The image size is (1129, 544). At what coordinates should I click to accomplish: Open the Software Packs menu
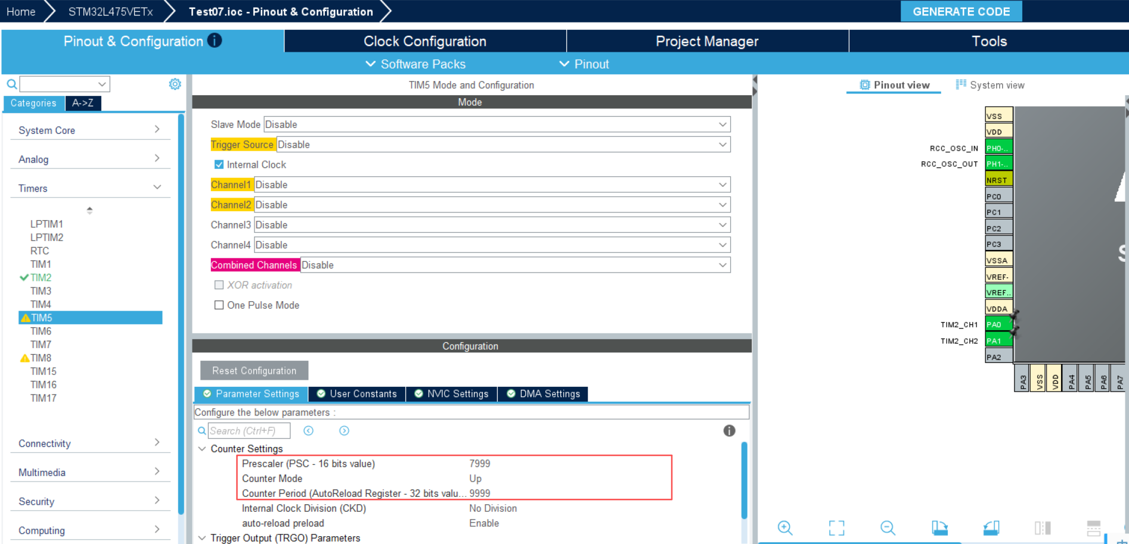pos(415,64)
